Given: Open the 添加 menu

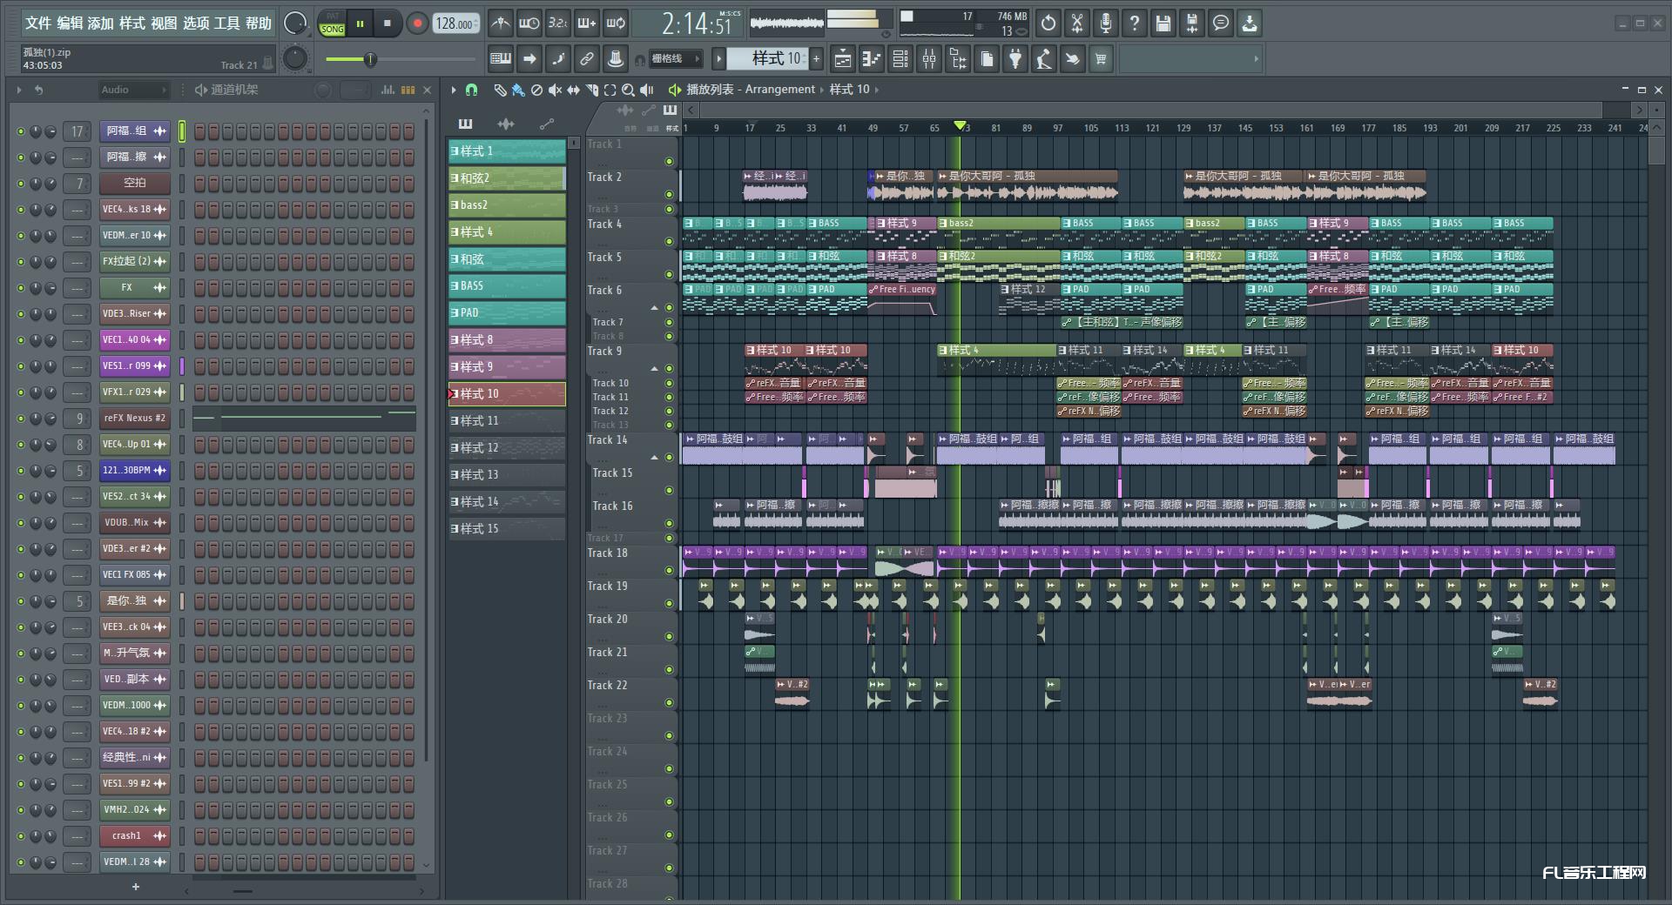Looking at the screenshot, I should [101, 23].
